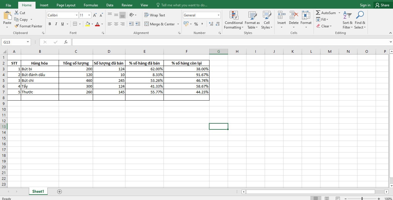The width and height of the screenshot is (393, 200).
Task: Click the Insert Function fx icon
Action: click(66, 42)
